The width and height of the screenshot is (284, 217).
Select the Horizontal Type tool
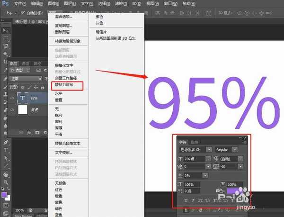6,150
